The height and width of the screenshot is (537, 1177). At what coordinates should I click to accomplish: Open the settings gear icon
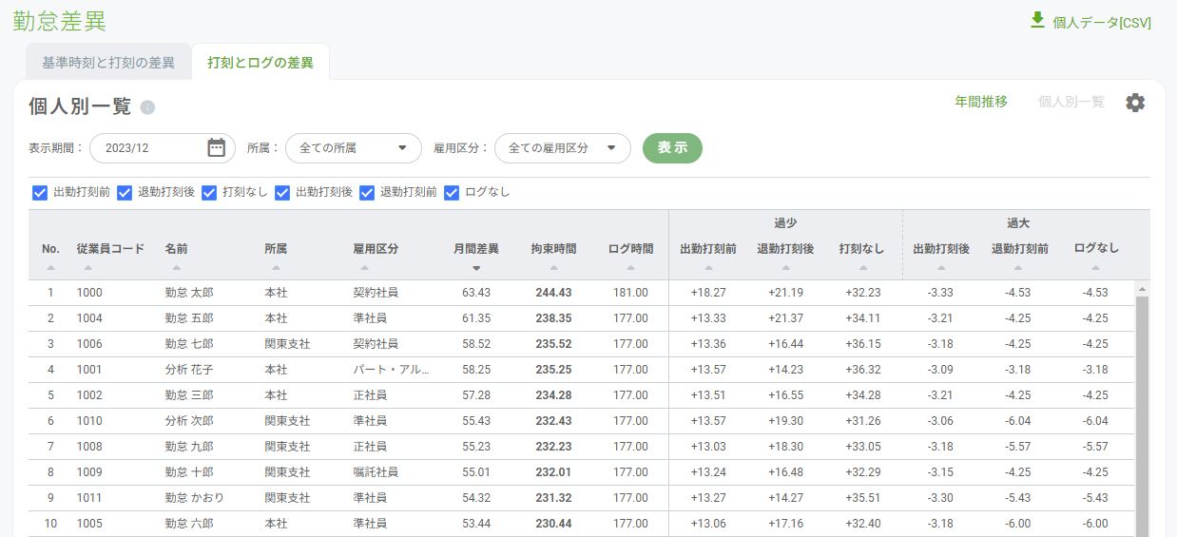click(1135, 103)
